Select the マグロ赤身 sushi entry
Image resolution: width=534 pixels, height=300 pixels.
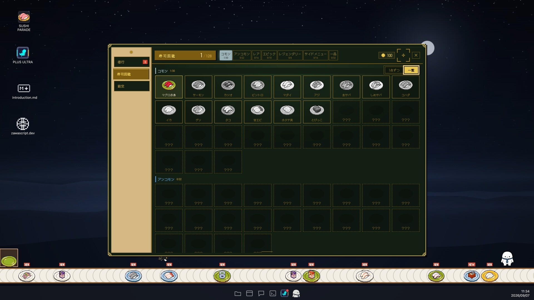click(169, 87)
